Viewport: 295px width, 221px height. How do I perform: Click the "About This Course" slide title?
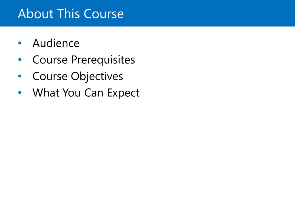(x=71, y=14)
